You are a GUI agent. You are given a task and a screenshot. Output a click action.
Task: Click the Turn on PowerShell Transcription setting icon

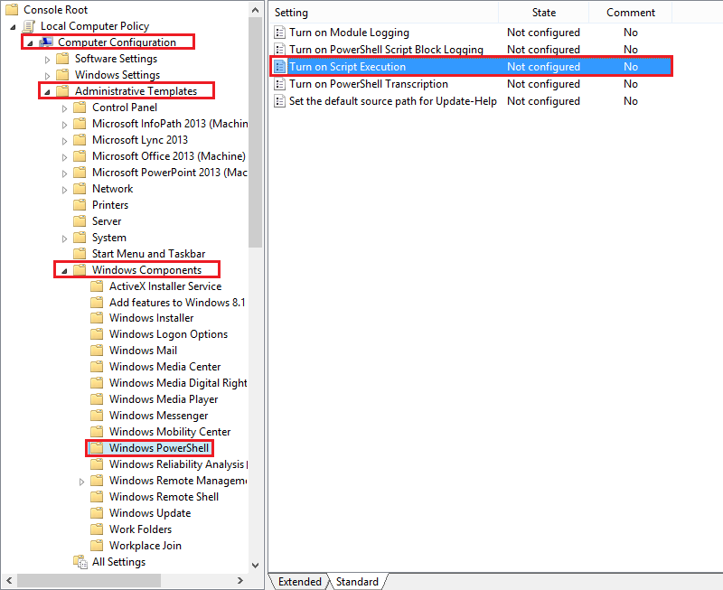pyautogui.click(x=279, y=83)
